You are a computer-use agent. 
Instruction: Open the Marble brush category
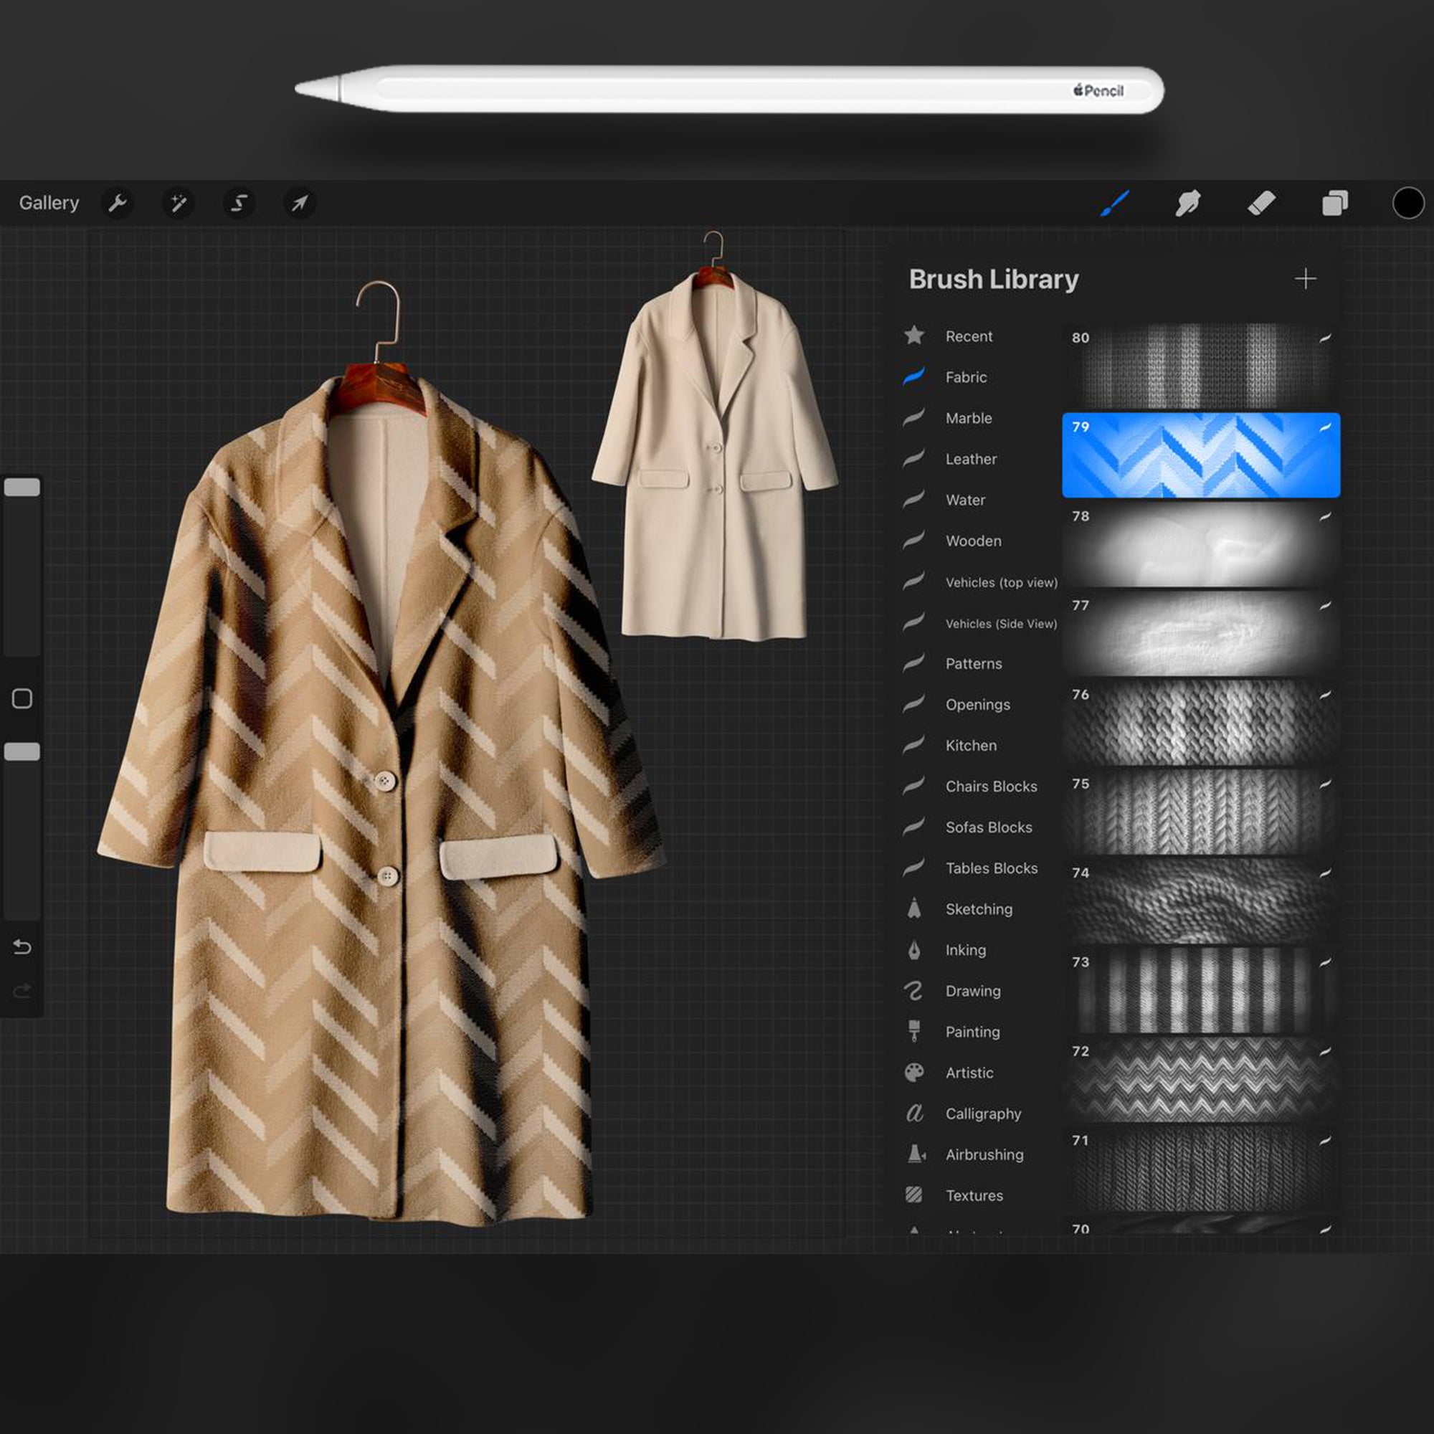(x=968, y=419)
